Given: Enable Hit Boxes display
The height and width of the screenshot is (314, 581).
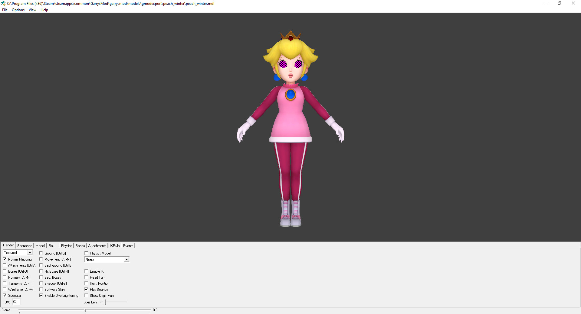Looking at the screenshot, I should [41, 271].
